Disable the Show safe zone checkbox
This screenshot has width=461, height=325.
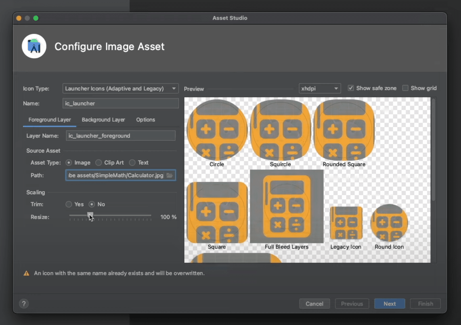(351, 88)
